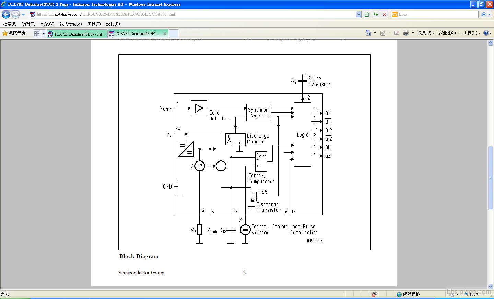Open the search provider dropdown
The width and height of the screenshot is (494, 299).
point(490,14)
